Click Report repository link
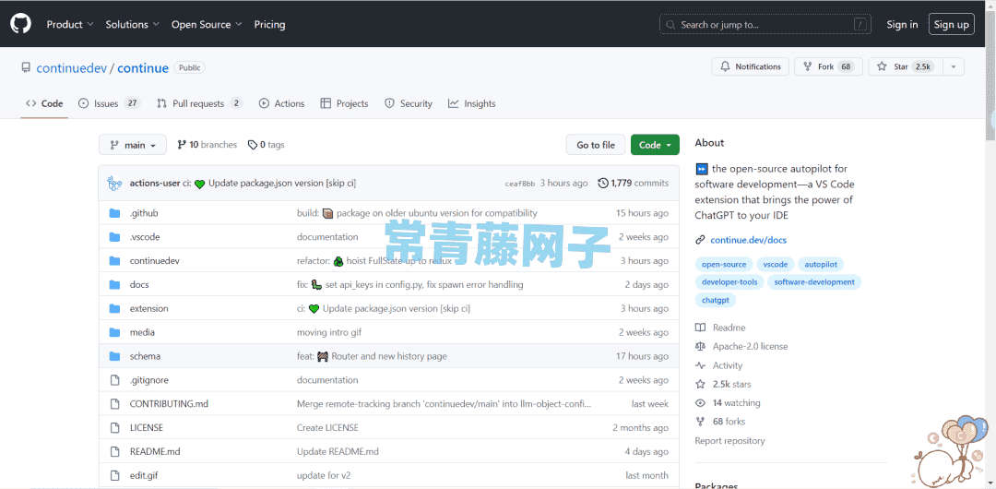 (x=729, y=441)
